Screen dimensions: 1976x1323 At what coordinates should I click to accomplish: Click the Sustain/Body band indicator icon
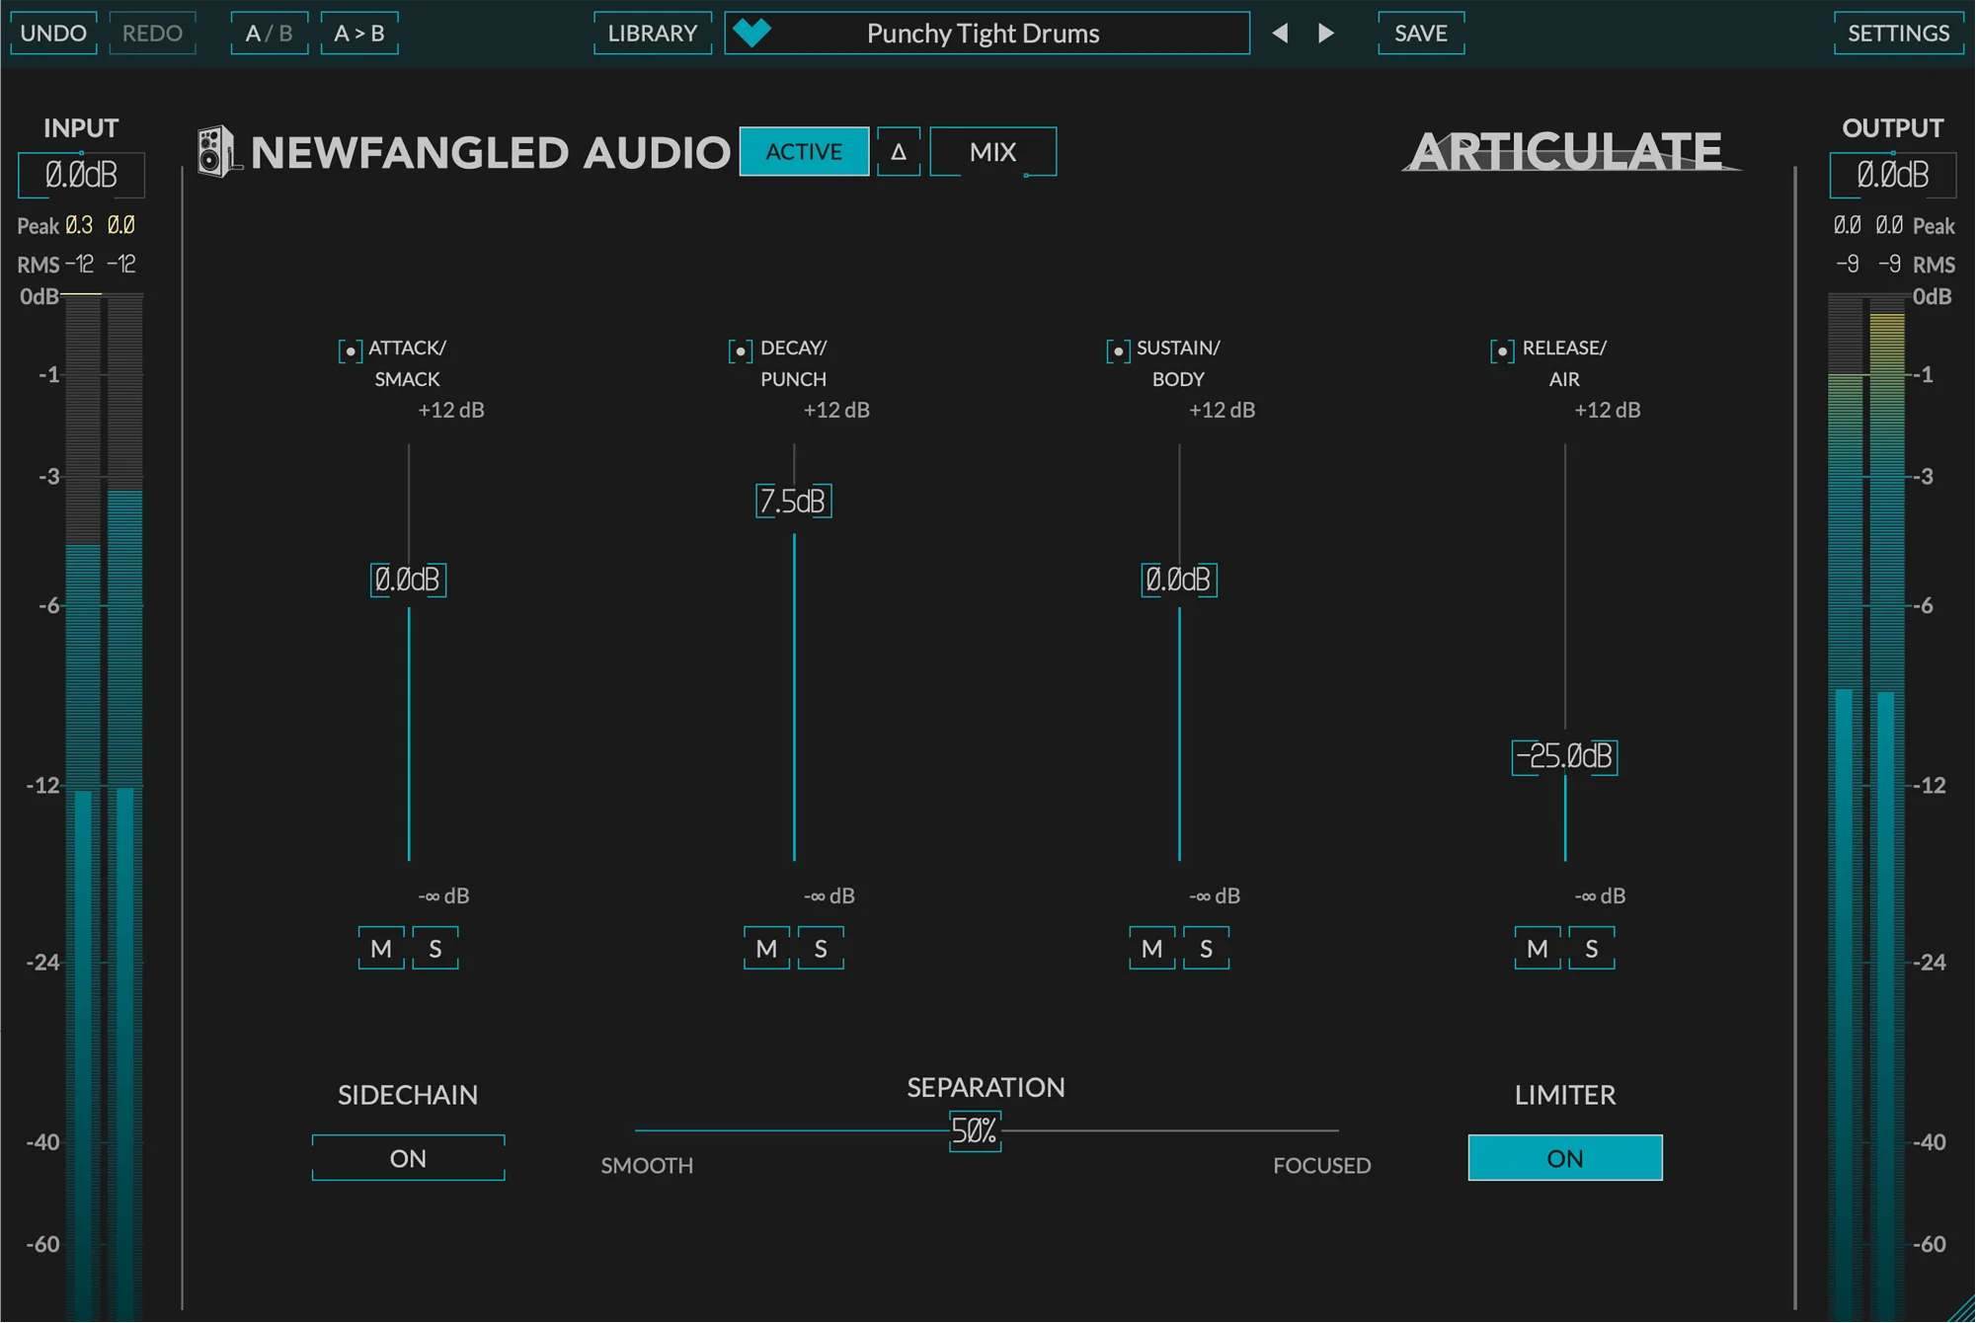pyautogui.click(x=1118, y=350)
